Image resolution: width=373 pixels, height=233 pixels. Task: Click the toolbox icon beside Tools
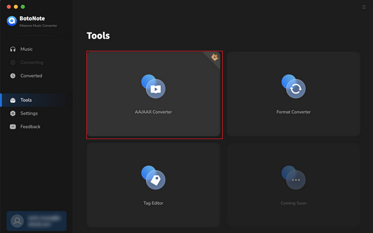13,100
